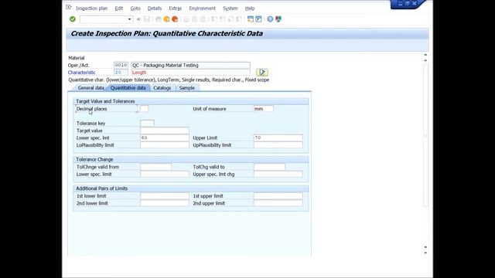Click the Tolerance key input field
The image size is (495, 278).
tap(148, 124)
